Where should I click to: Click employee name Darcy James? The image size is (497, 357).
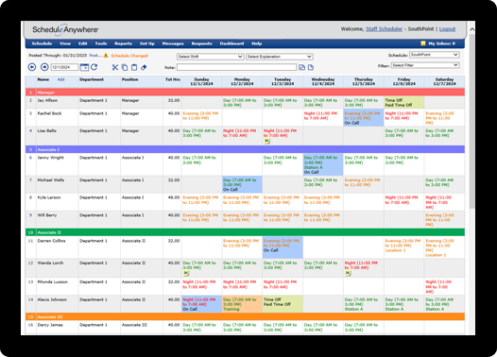click(50, 325)
